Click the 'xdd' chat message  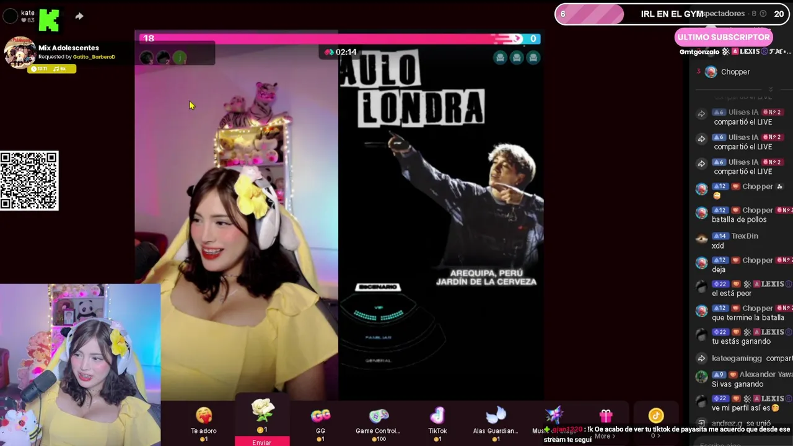718,246
